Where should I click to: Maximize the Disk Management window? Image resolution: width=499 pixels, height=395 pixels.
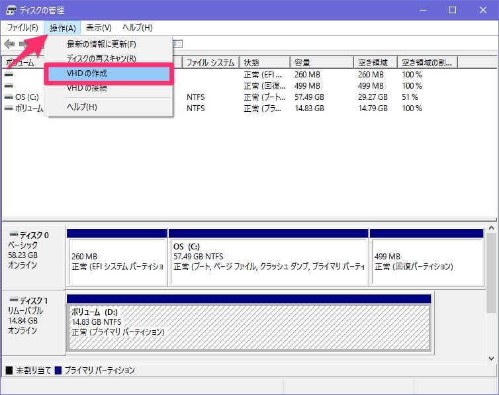click(453, 10)
